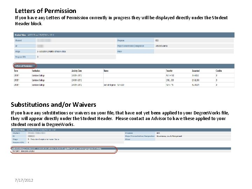Click the 'Awarded' column header
Image resolution: width=252 pixels, height=189 pixels.
196,71
